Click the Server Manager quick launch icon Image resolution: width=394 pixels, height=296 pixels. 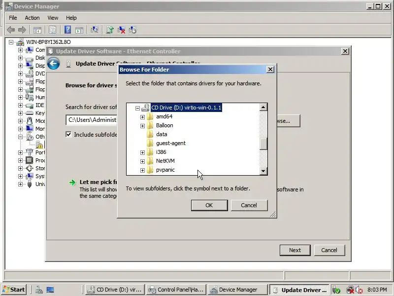tap(39, 290)
